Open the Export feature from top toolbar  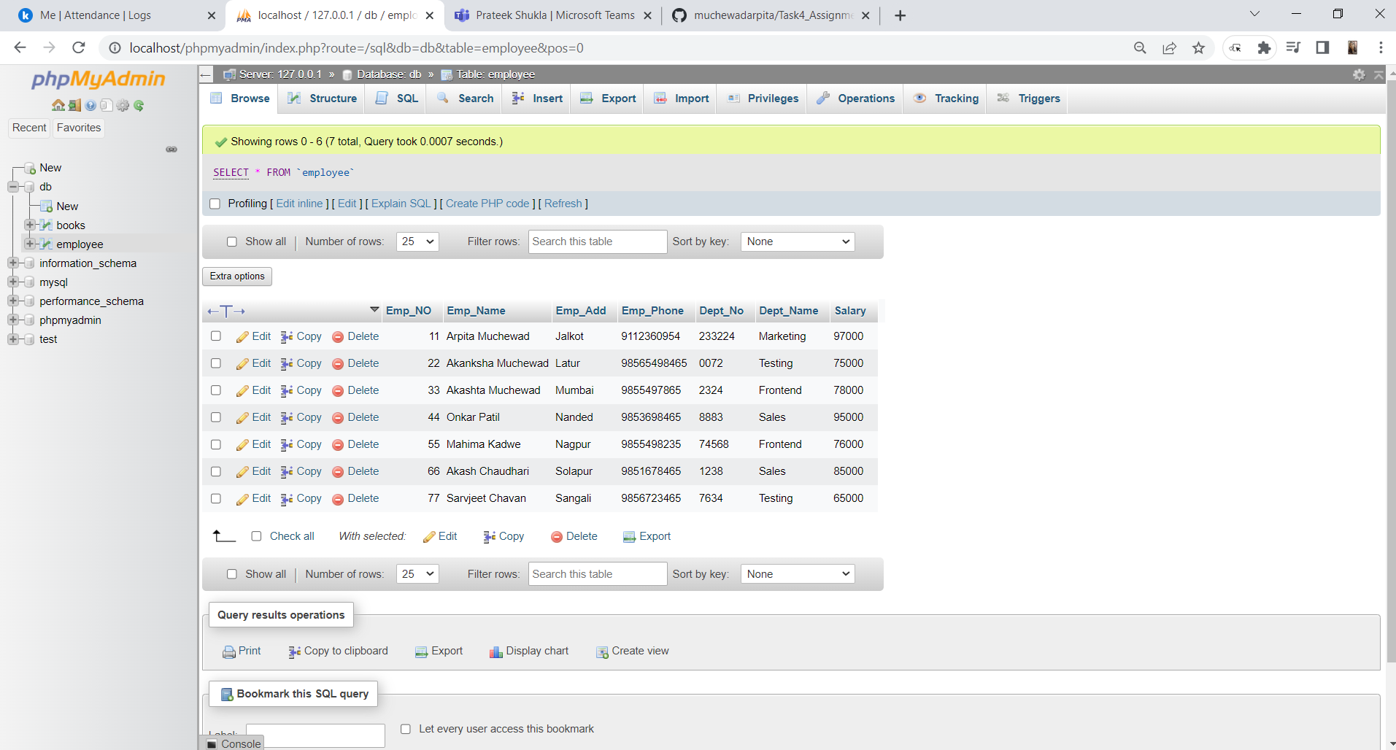(x=606, y=98)
